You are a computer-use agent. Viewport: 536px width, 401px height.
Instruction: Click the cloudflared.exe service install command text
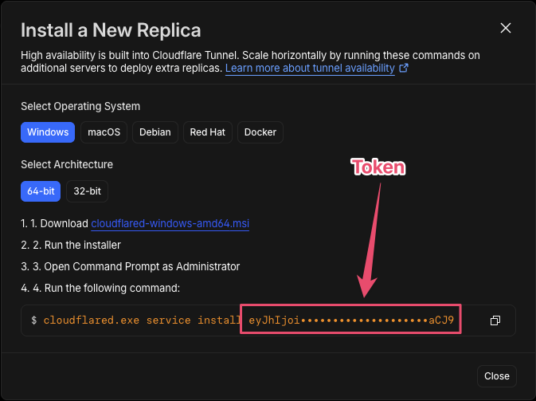140,320
